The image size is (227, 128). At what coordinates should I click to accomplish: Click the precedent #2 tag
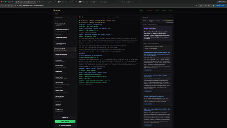click(148, 91)
